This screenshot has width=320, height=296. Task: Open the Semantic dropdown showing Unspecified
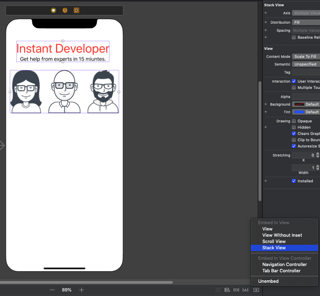(x=306, y=64)
